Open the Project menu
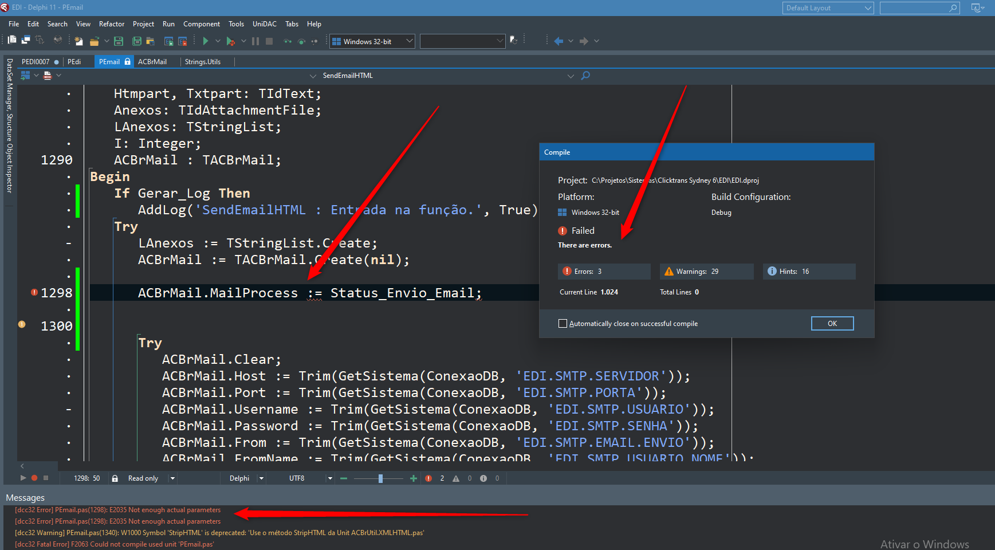This screenshot has width=995, height=550. click(x=143, y=24)
